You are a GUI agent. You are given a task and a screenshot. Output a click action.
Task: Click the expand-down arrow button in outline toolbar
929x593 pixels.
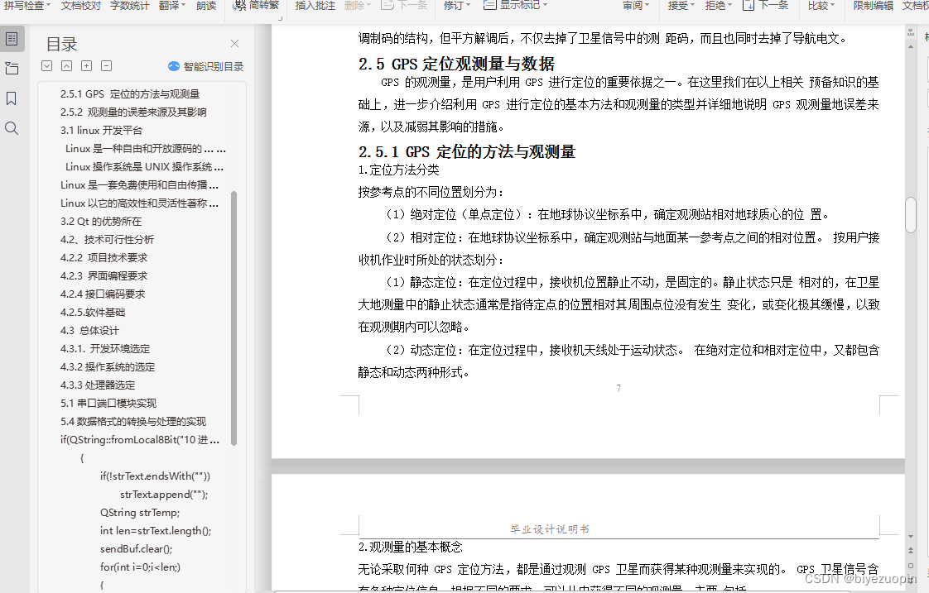[x=47, y=65]
